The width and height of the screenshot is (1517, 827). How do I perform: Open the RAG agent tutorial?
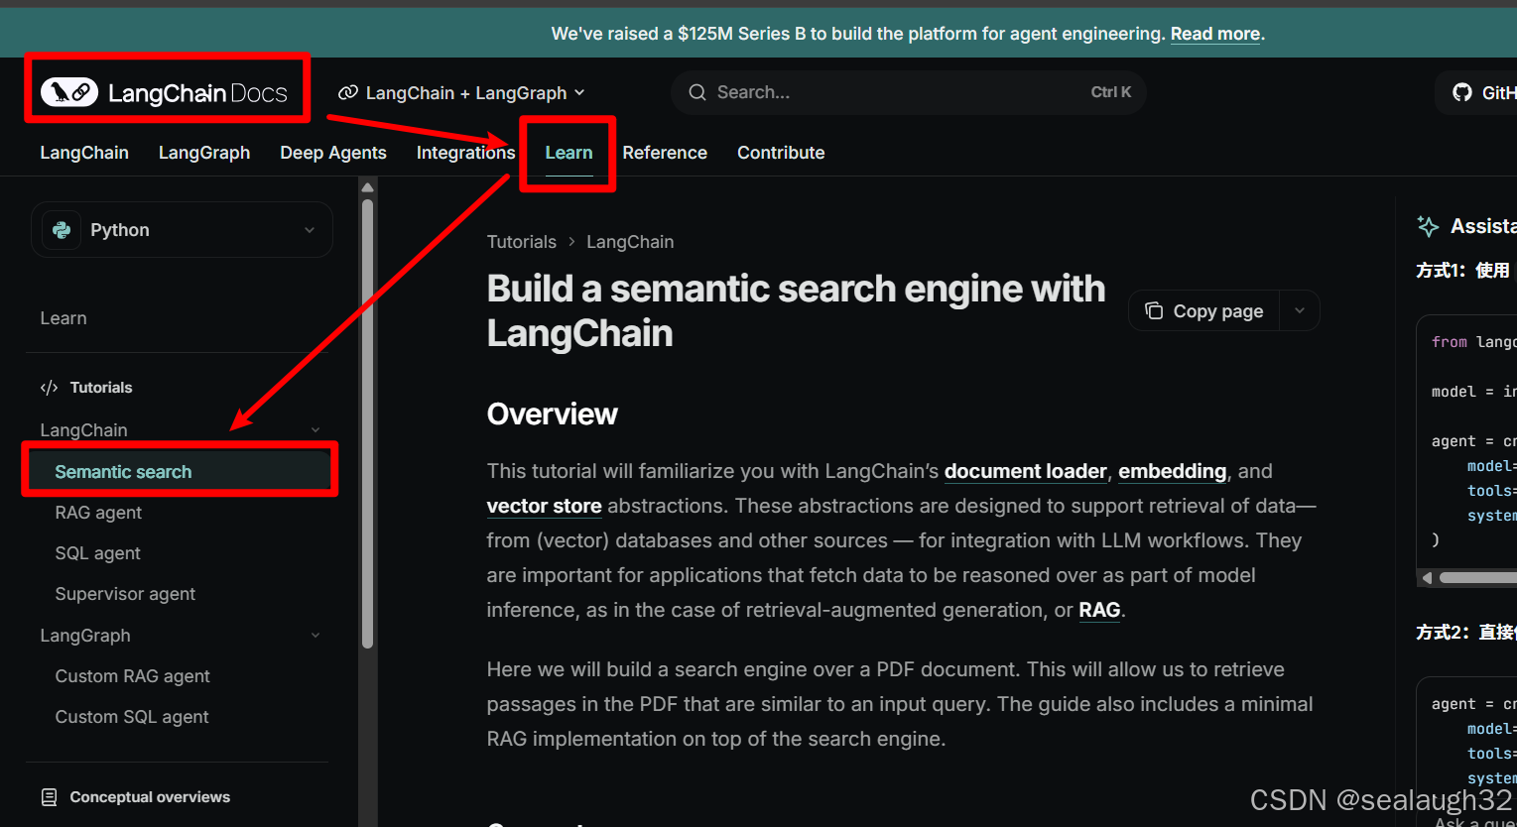pos(98,513)
